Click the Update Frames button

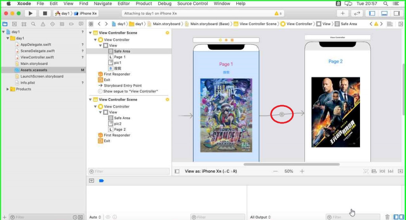point(366,171)
